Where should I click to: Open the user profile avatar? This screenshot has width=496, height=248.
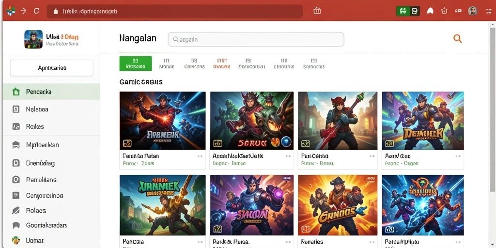click(x=473, y=11)
